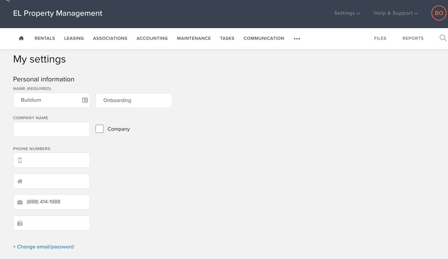Image resolution: width=448 pixels, height=259 pixels.
Task: Open the Maintenance menu
Action: (194, 38)
